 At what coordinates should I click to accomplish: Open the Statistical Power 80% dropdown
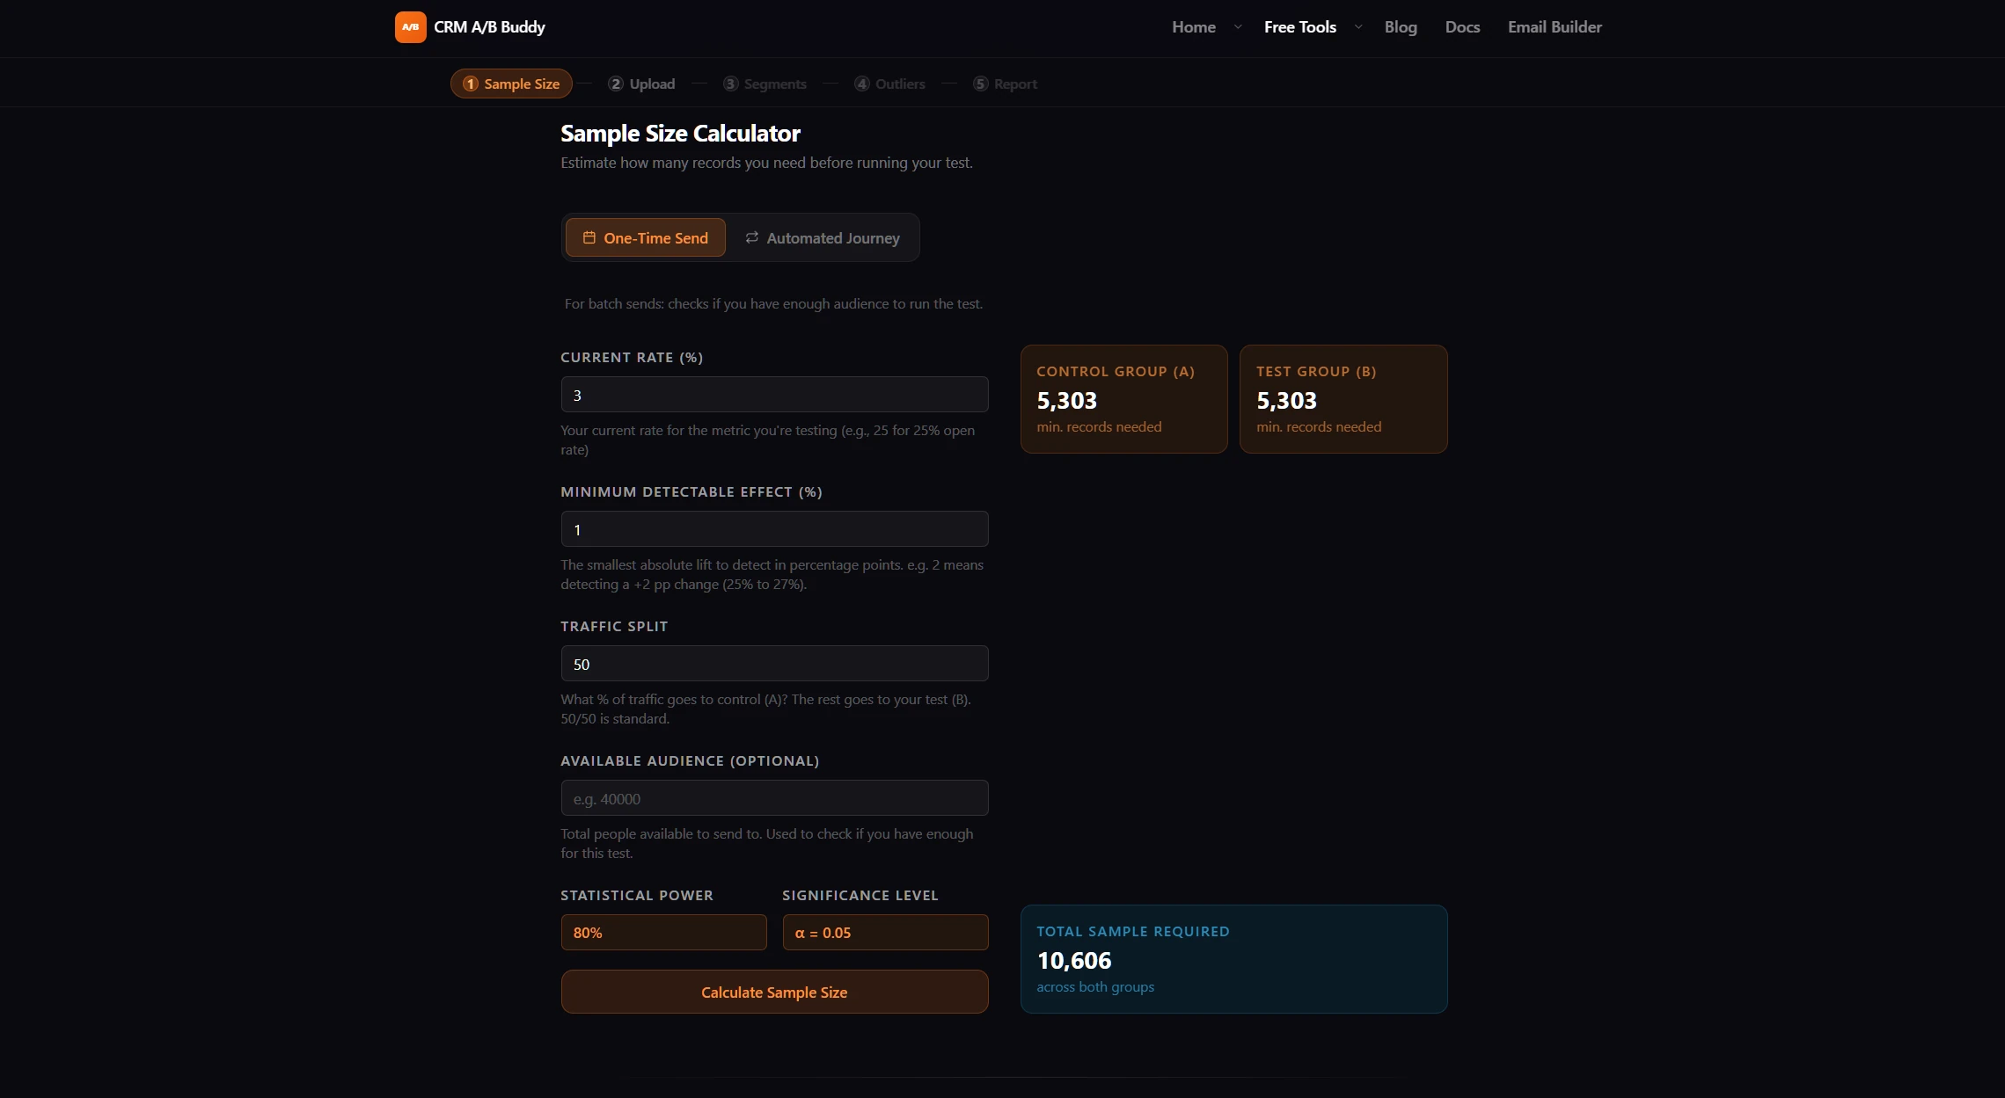point(663,932)
